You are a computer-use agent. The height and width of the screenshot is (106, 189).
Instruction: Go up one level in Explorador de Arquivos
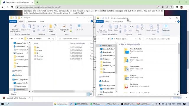[x=109, y=39]
